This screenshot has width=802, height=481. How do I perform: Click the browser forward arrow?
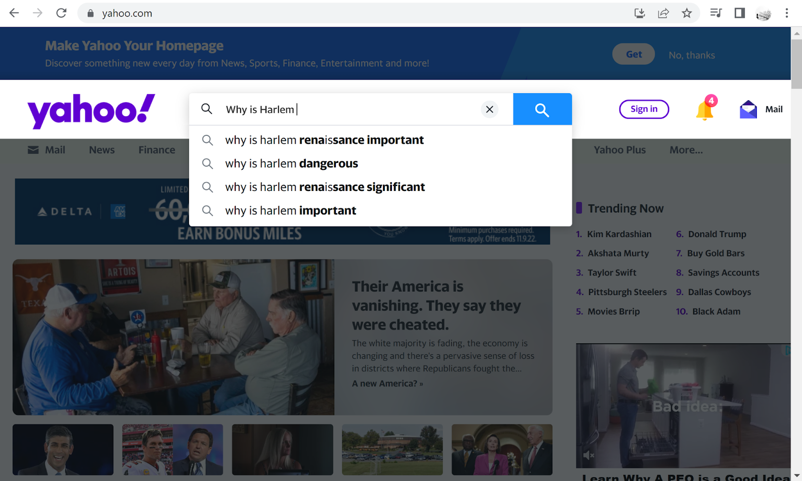pos(38,13)
